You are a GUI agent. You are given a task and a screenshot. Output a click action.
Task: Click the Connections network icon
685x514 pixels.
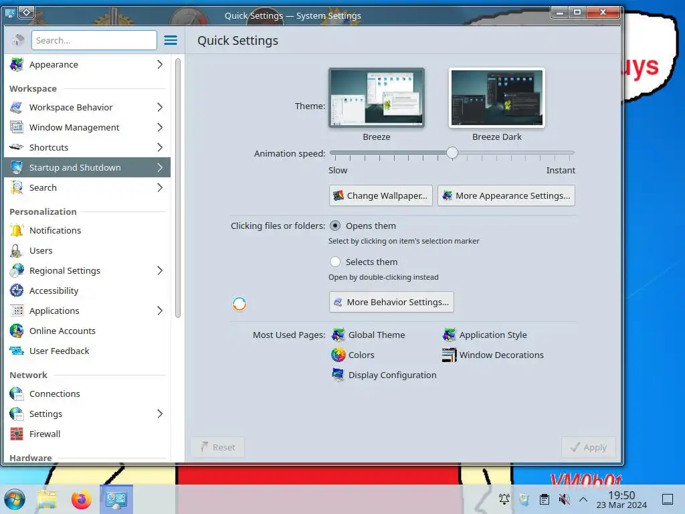point(17,394)
